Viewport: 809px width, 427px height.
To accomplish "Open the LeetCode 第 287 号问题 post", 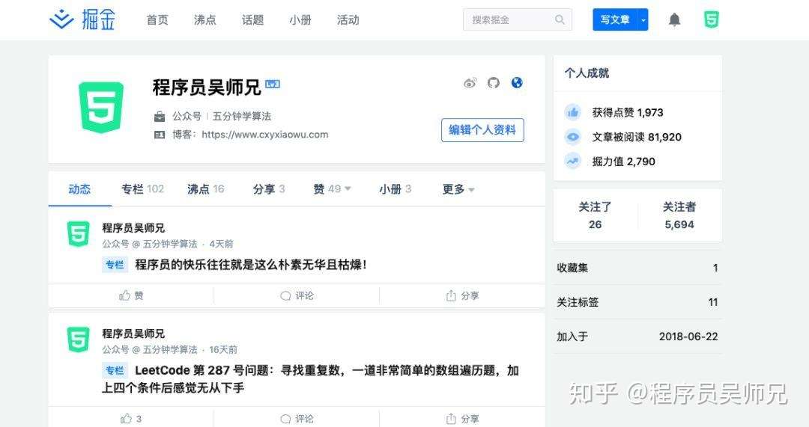I will [310, 378].
